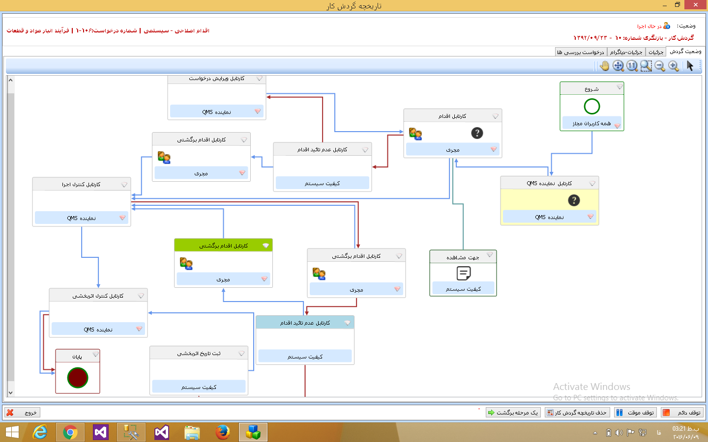Click question mark icon in کارتابل اقدام node
The image size is (708, 442).
point(477,133)
